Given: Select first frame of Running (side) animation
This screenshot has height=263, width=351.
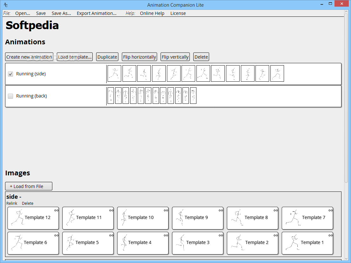Looking at the screenshot, I should (x=114, y=73).
